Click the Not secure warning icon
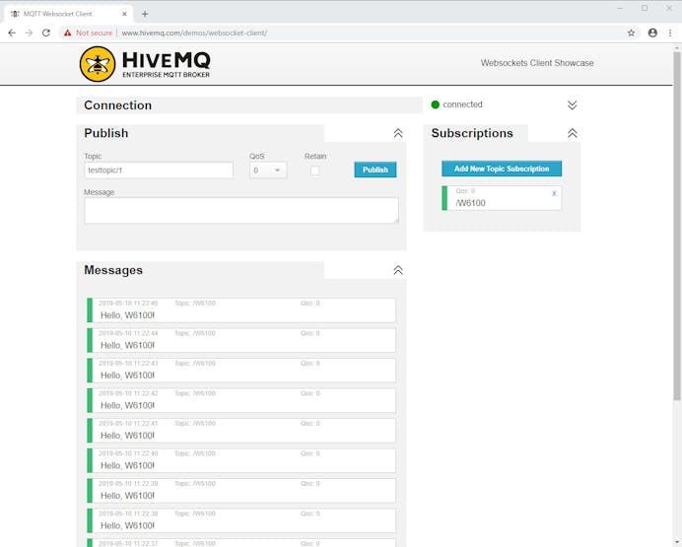Viewport: 682px width, 547px height. coord(68,33)
